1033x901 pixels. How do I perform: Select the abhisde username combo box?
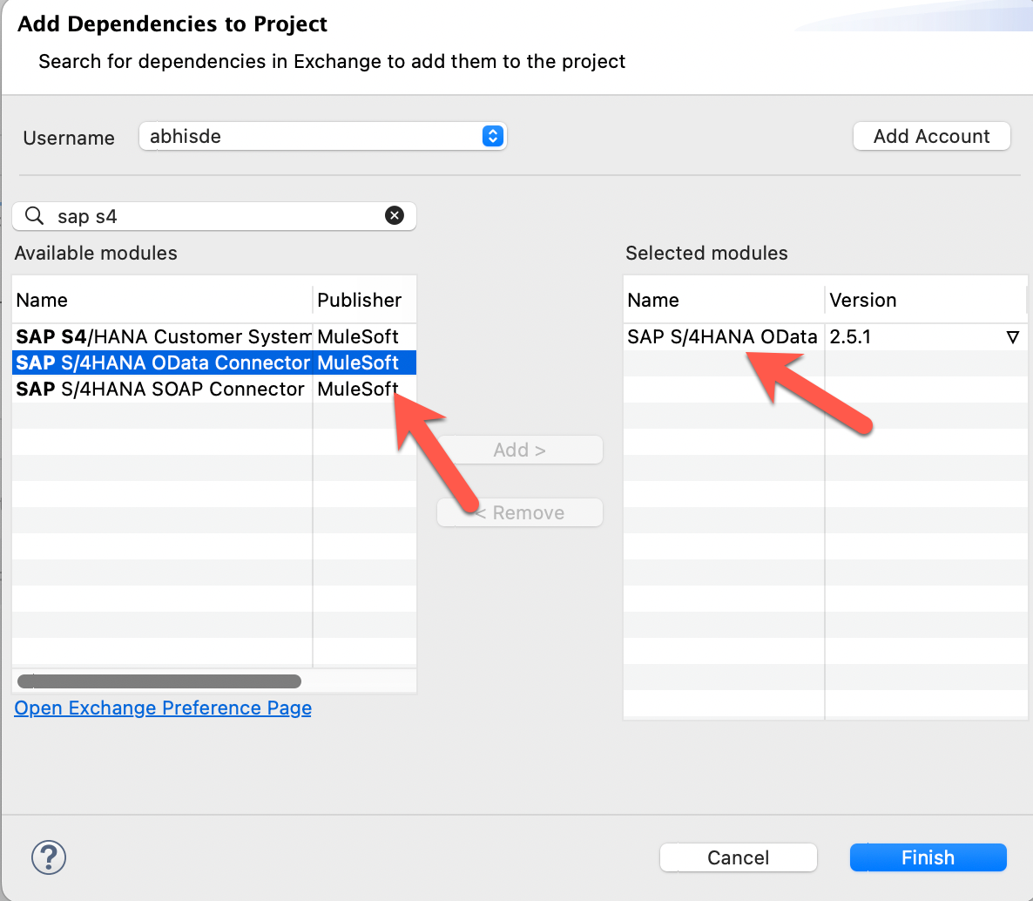click(x=323, y=136)
